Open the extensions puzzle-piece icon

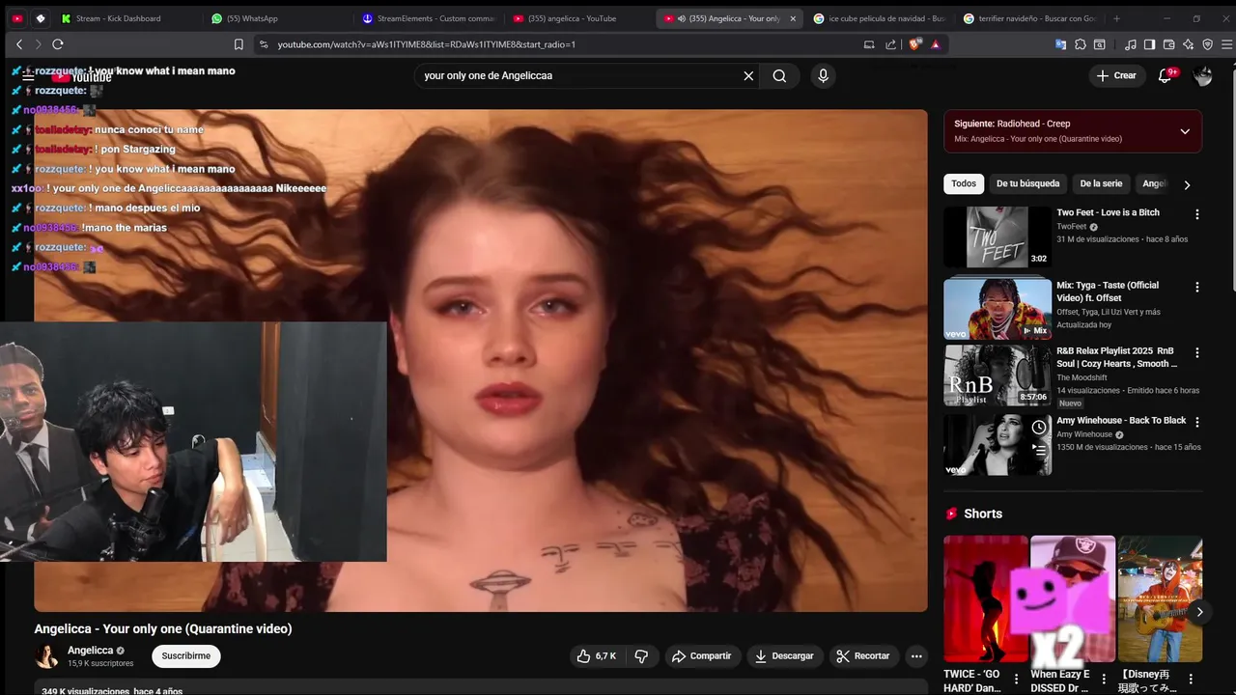1081,44
